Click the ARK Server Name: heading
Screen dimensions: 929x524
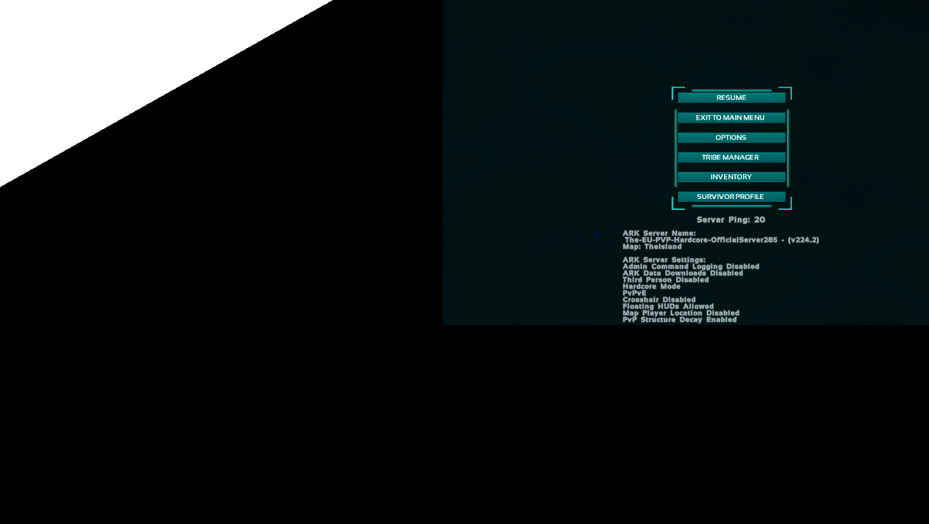click(x=659, y=233)
